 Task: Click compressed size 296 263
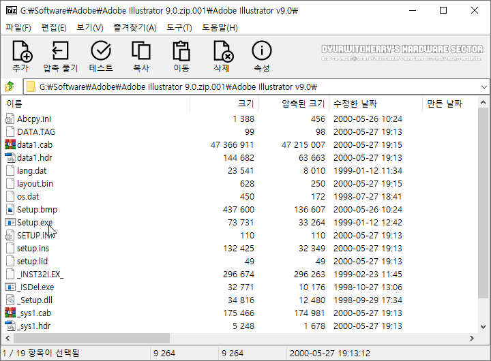310,274
